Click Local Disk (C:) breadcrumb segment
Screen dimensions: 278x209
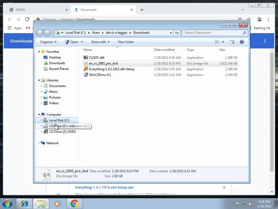[x=75, y=33]
